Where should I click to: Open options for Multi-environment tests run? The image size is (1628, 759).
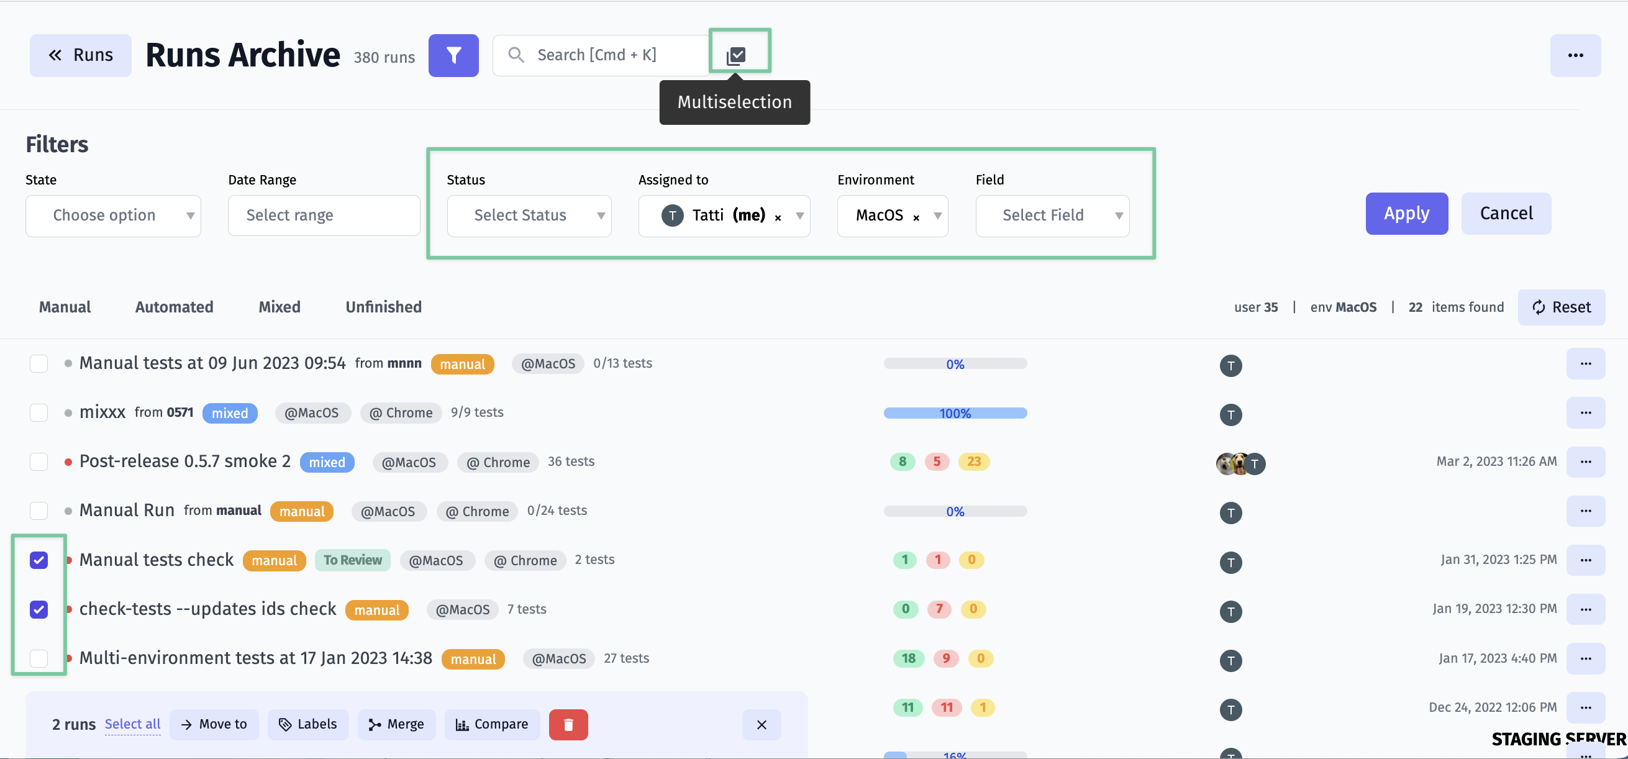[x=1585, y=658]
